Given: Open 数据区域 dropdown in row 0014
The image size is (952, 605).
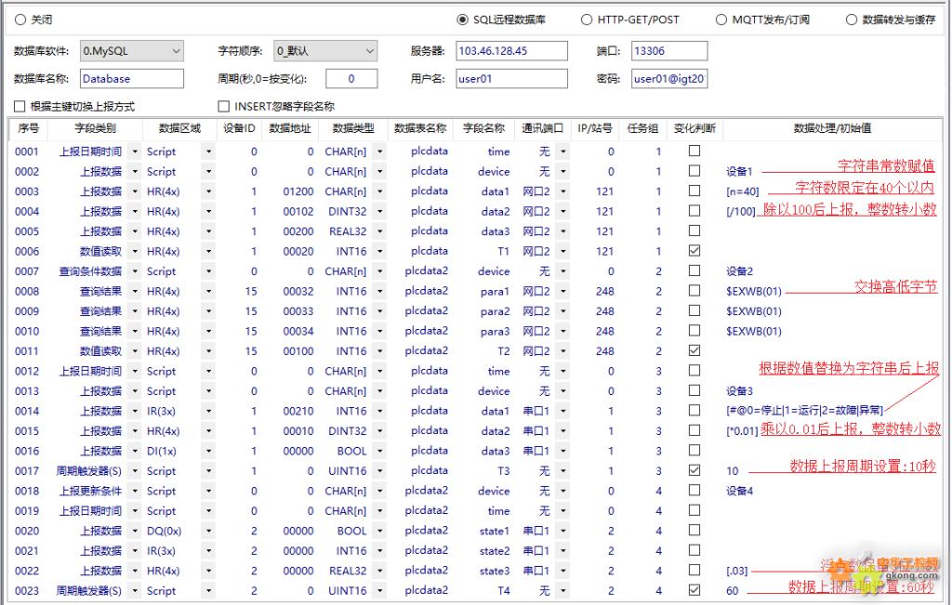Looking at the screenshot, I should [x=208, y=412].
